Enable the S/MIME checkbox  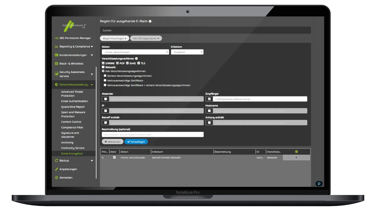[x=103, y=63]
